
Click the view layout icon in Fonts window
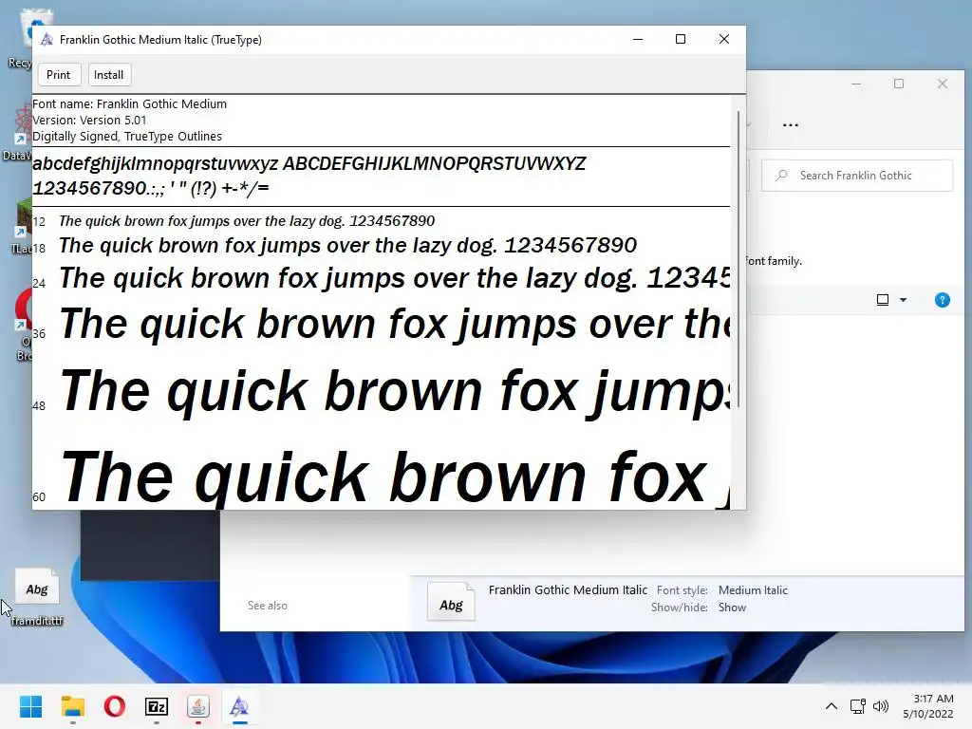(x=883, y=300)
